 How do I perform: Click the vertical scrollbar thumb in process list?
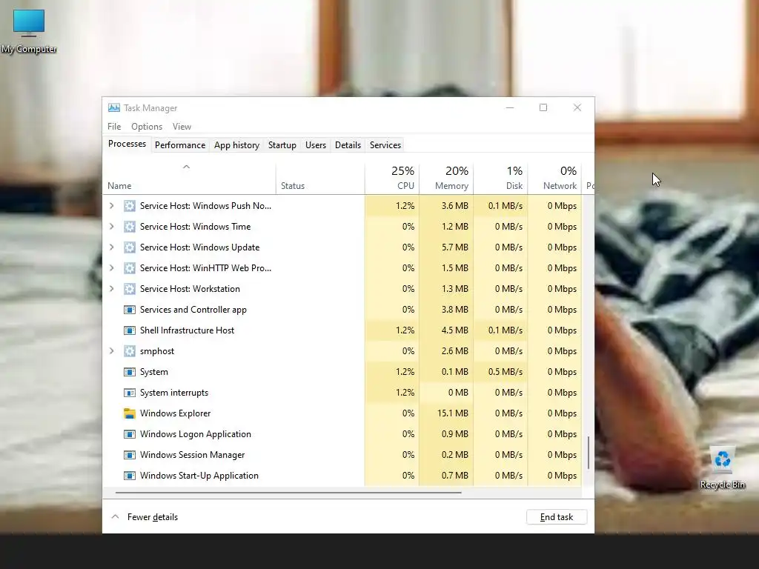[588, 453]
